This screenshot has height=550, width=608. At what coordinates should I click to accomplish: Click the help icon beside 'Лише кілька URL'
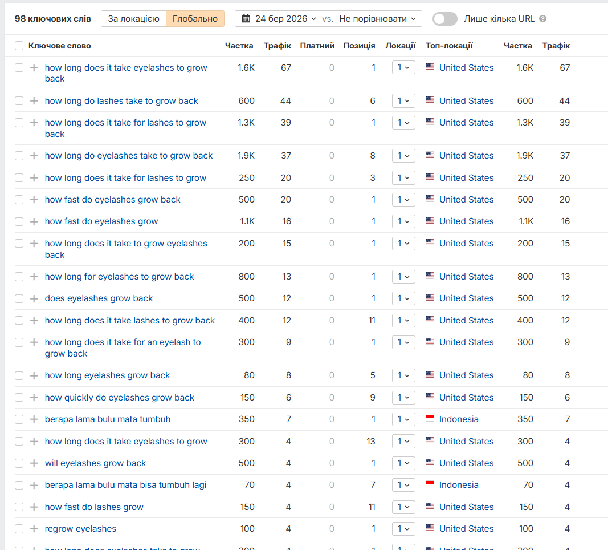(542, 19)
